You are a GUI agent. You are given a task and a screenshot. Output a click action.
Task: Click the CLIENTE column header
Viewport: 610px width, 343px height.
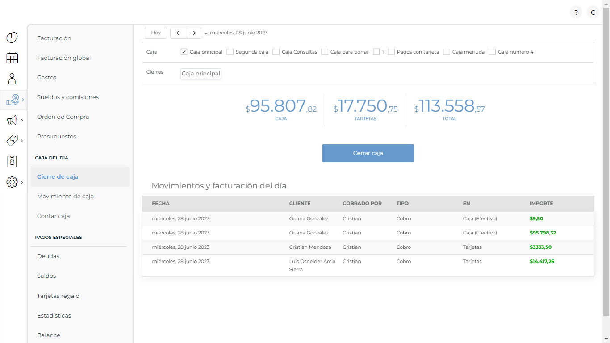300,204
